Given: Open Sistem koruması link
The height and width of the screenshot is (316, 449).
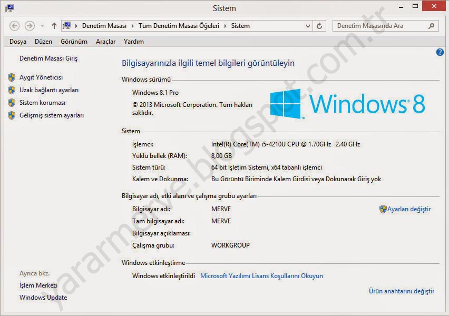Looking at the screenshot, I should click(x=42, y=103).
